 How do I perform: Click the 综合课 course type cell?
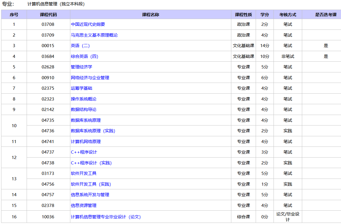[243, 217]
